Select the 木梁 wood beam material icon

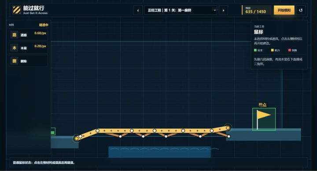point(15,48)
